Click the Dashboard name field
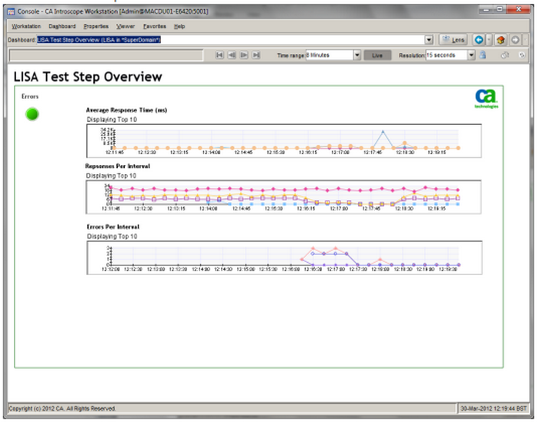This screenshot has width=539, height=427. [231, 40]
